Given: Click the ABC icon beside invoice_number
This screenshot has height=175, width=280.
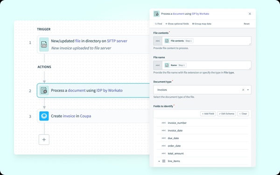Looking at the screenshot, I should (164, 123).
